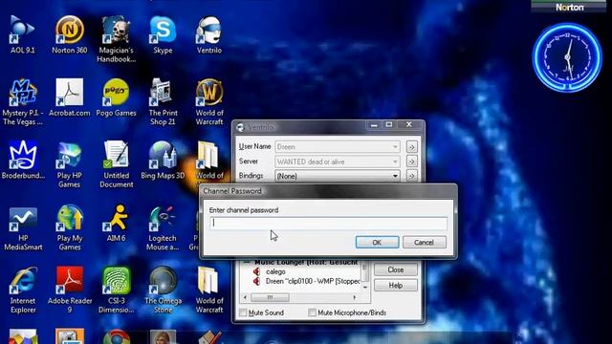612x344 pixels.
Task: Select the Music Lounge channel row
Action: (x=306, y=263)
